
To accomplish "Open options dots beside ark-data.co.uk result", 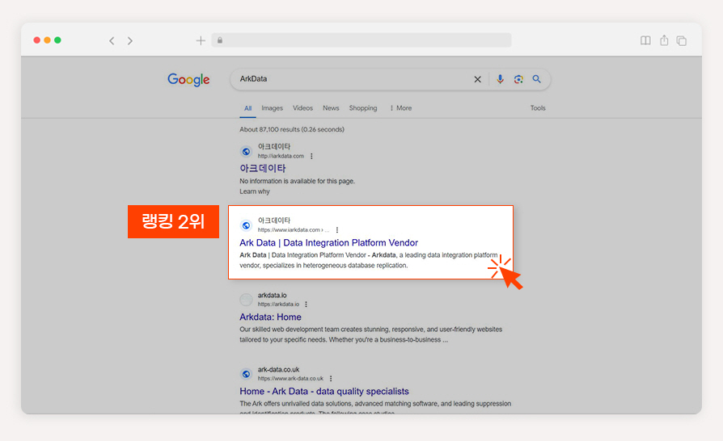I will [331, 378].
